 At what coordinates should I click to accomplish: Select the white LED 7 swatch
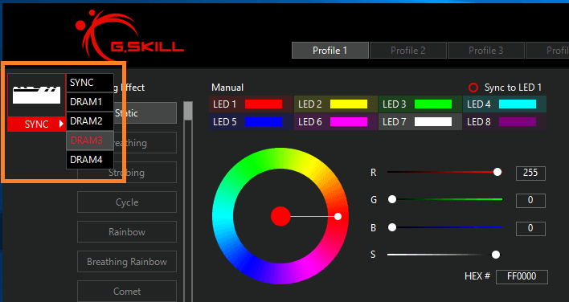click(433, 122)
